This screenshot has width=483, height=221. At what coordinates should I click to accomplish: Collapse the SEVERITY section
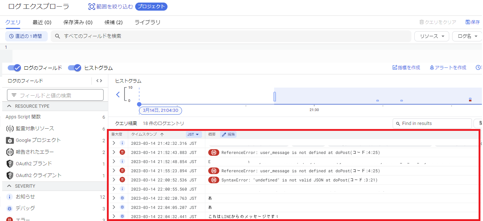coord(10,186)
